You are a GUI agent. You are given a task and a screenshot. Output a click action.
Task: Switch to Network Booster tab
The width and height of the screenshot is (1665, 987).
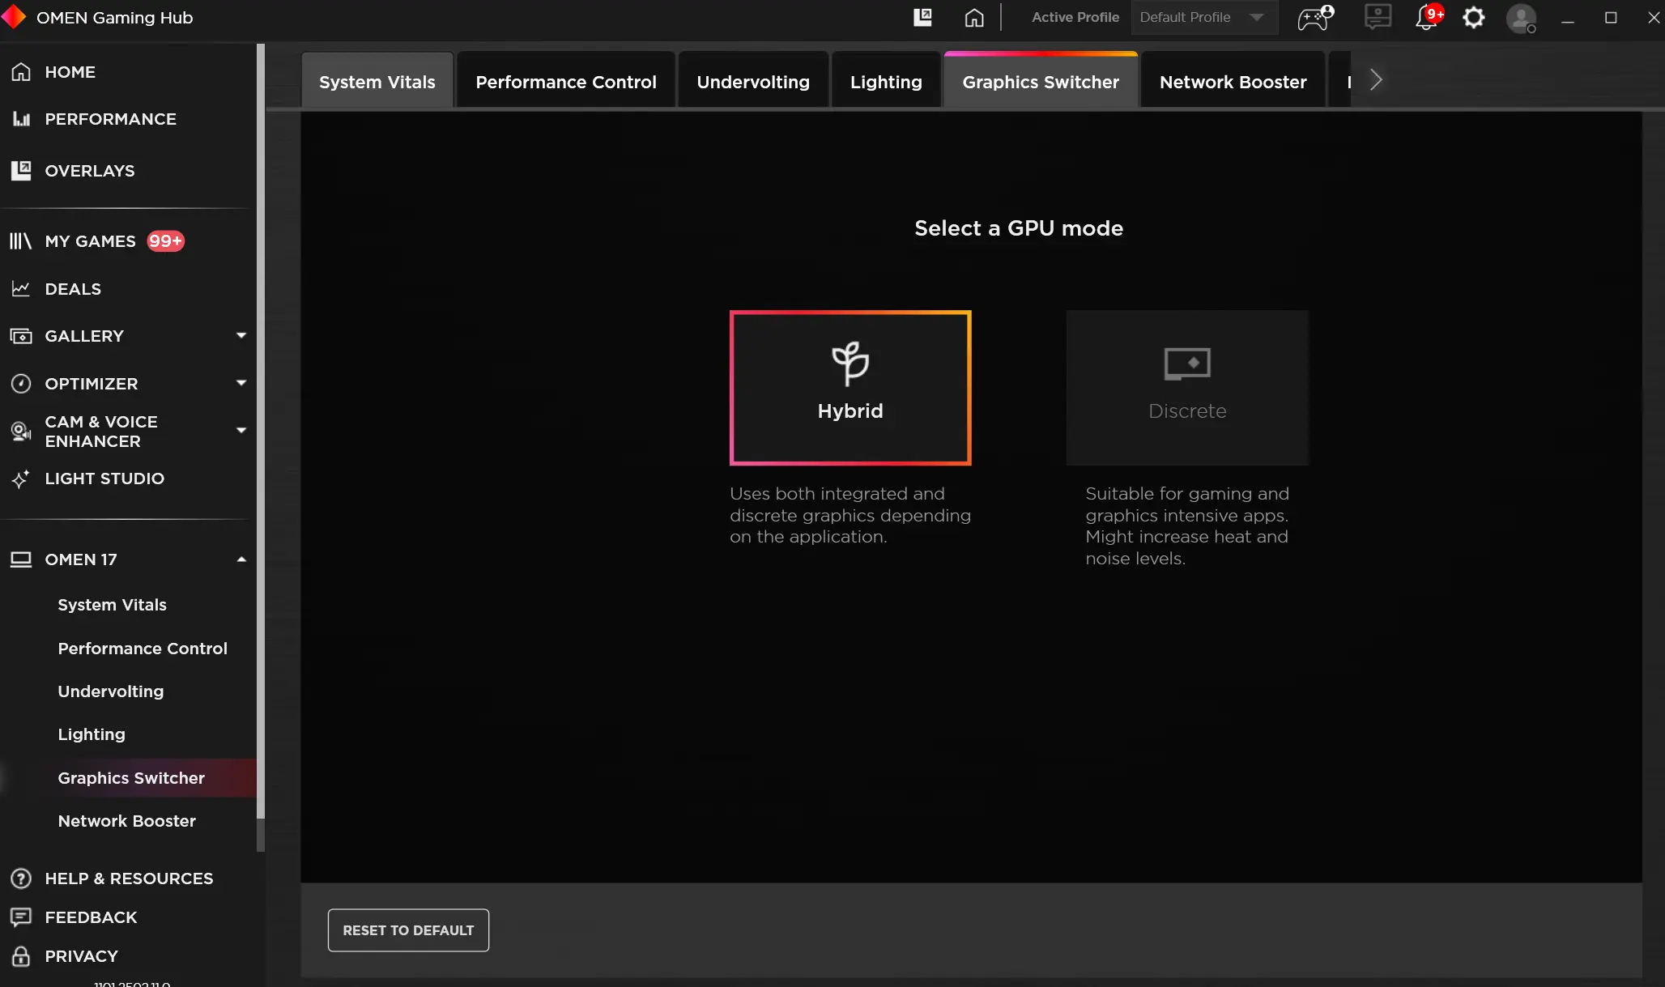(x=1233, y=81)
